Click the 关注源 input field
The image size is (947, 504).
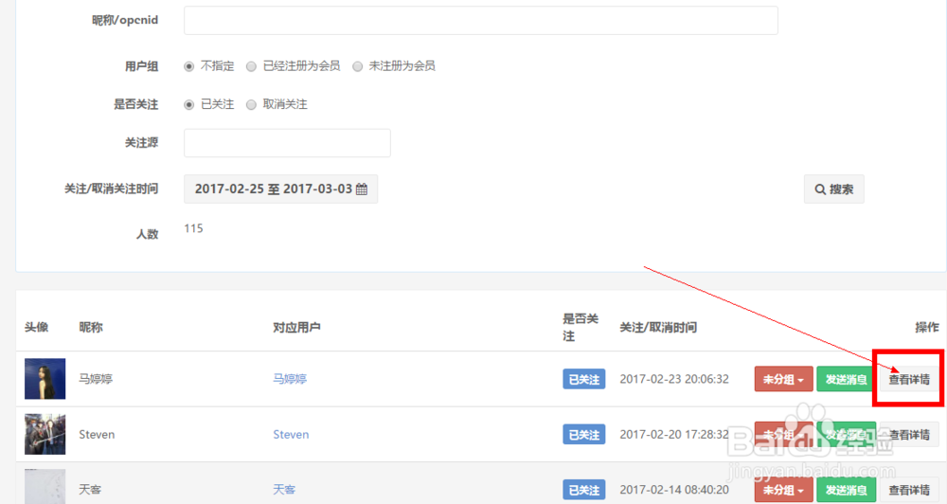tap(288, 143)
